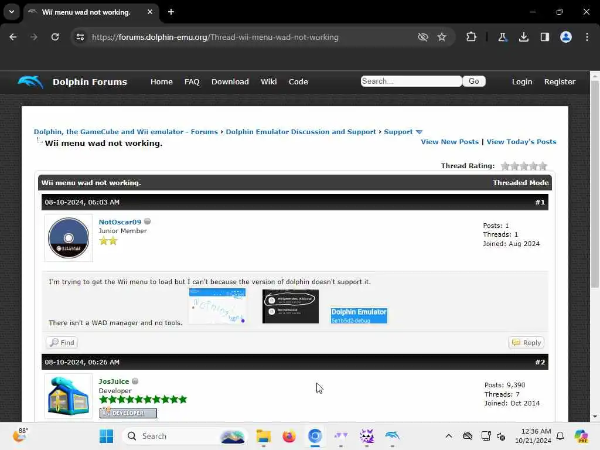Open Dolphin emulator taskbar icon
This screenshot has width=600, height=450.
coord(392,436)
